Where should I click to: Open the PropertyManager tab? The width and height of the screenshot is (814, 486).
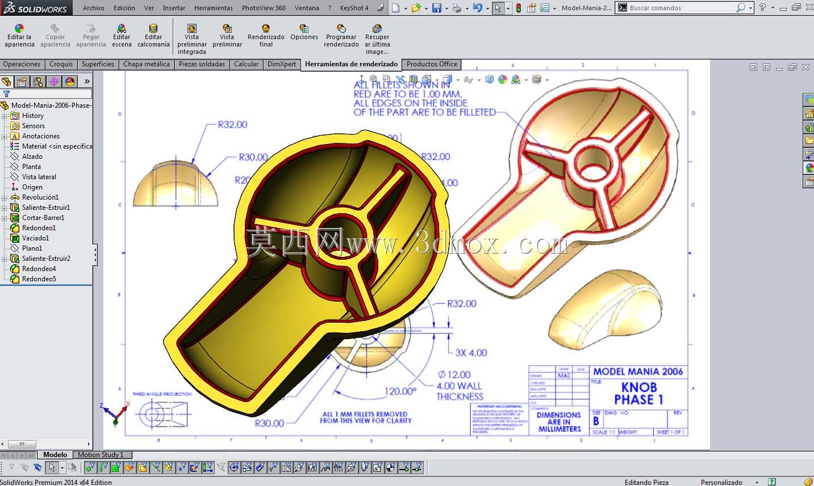pyautogui.click(x=22, y=82)
